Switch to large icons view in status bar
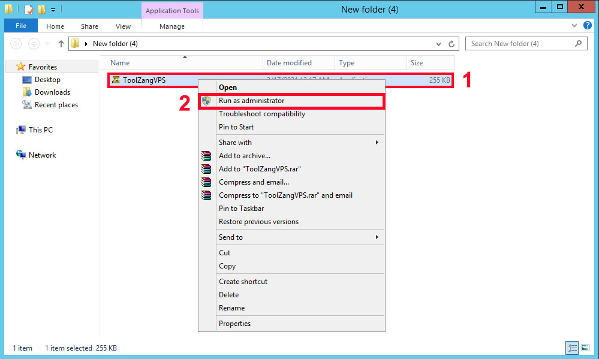Screen dimensions: 599x359 [585, 348]
